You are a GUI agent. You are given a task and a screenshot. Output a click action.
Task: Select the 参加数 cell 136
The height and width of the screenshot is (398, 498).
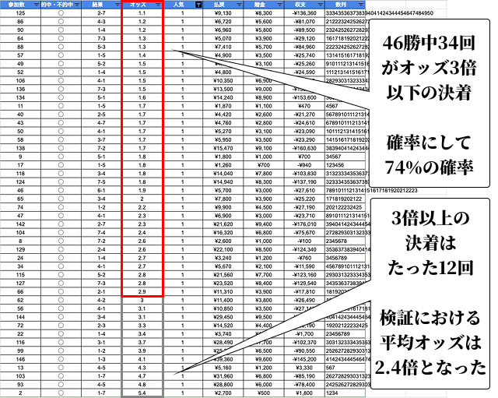(x=20, y=89)
